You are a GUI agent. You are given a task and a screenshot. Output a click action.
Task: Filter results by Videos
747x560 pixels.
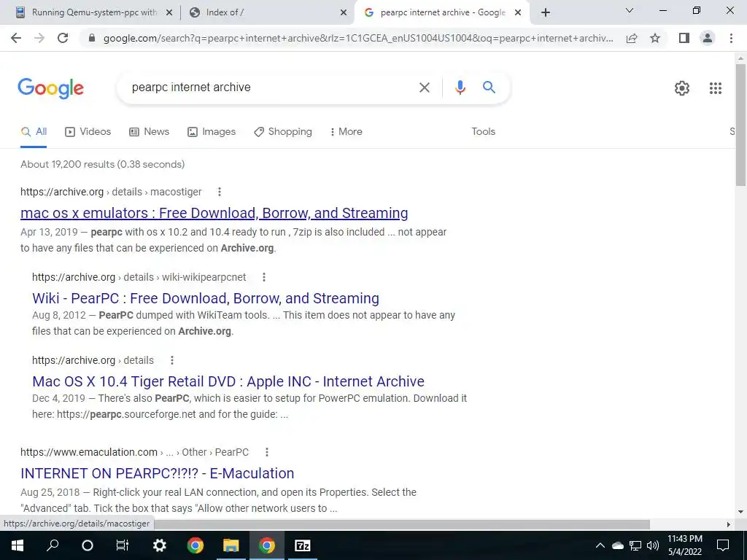coord(88,132)
